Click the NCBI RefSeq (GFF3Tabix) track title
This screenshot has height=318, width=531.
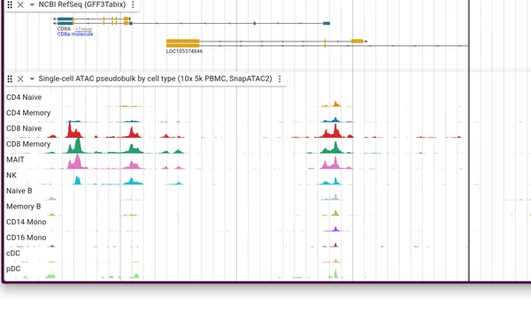pos(82,4)
